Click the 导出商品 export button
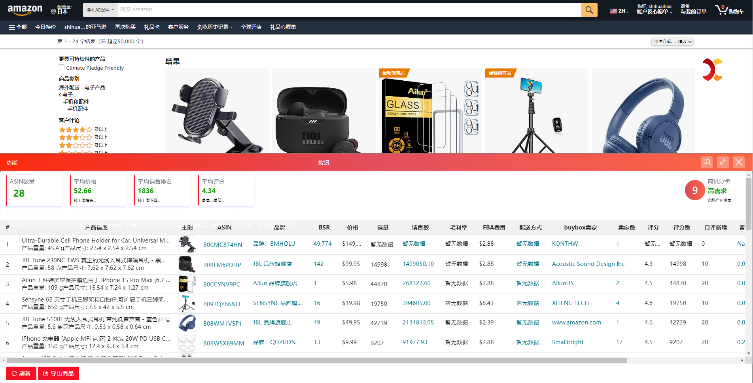This screenshot has height=383, width=753. [59, 374]
